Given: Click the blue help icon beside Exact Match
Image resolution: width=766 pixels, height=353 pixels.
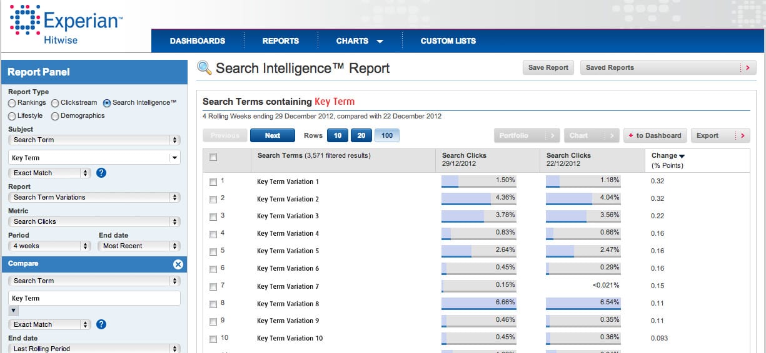Looking at the screenshot, I should click(x=101, y=173).
